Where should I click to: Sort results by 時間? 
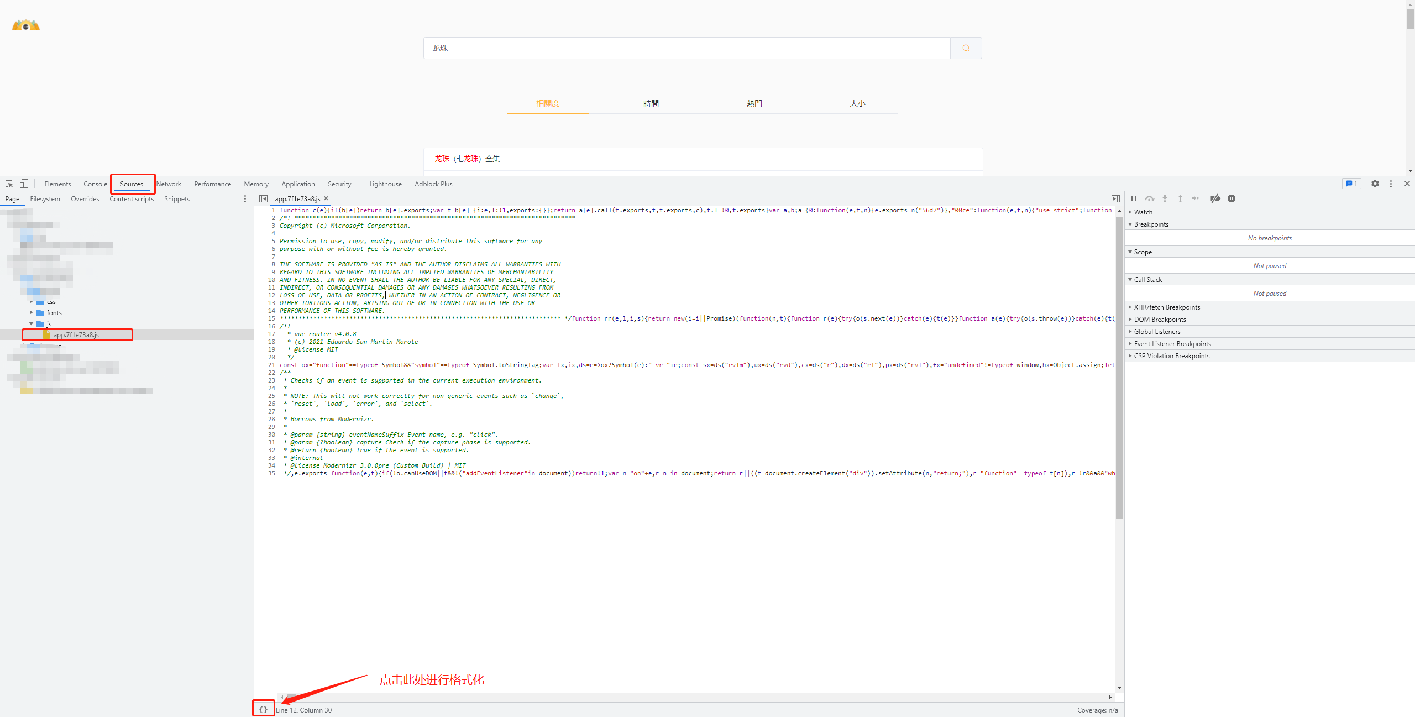[651, 103]
